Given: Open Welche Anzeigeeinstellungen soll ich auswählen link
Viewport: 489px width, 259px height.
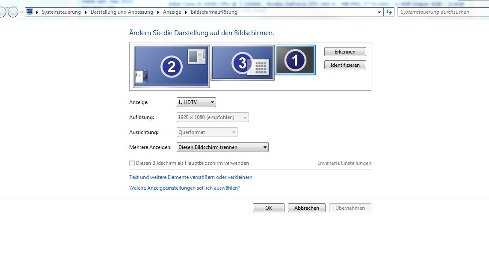Looking at the screenshot, I should click(x=185, y=188).
